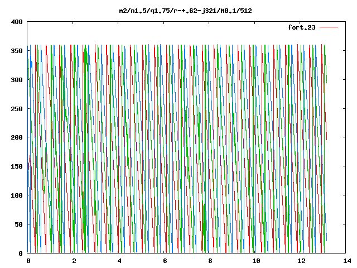The height and width of the screenshot is (268, 357).
Task: Click the plot title m2/n1.5/q1.75/r-+.62-j321/M0.1/512
Action: 186,11
